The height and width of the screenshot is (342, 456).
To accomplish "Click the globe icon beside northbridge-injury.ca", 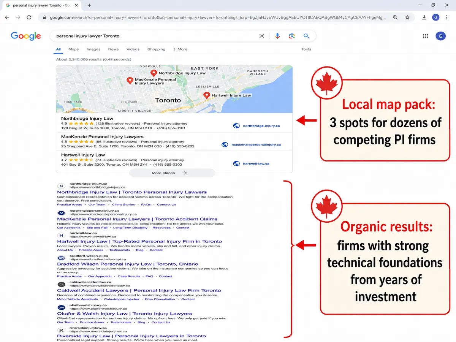I will click(x=236, y=126).
